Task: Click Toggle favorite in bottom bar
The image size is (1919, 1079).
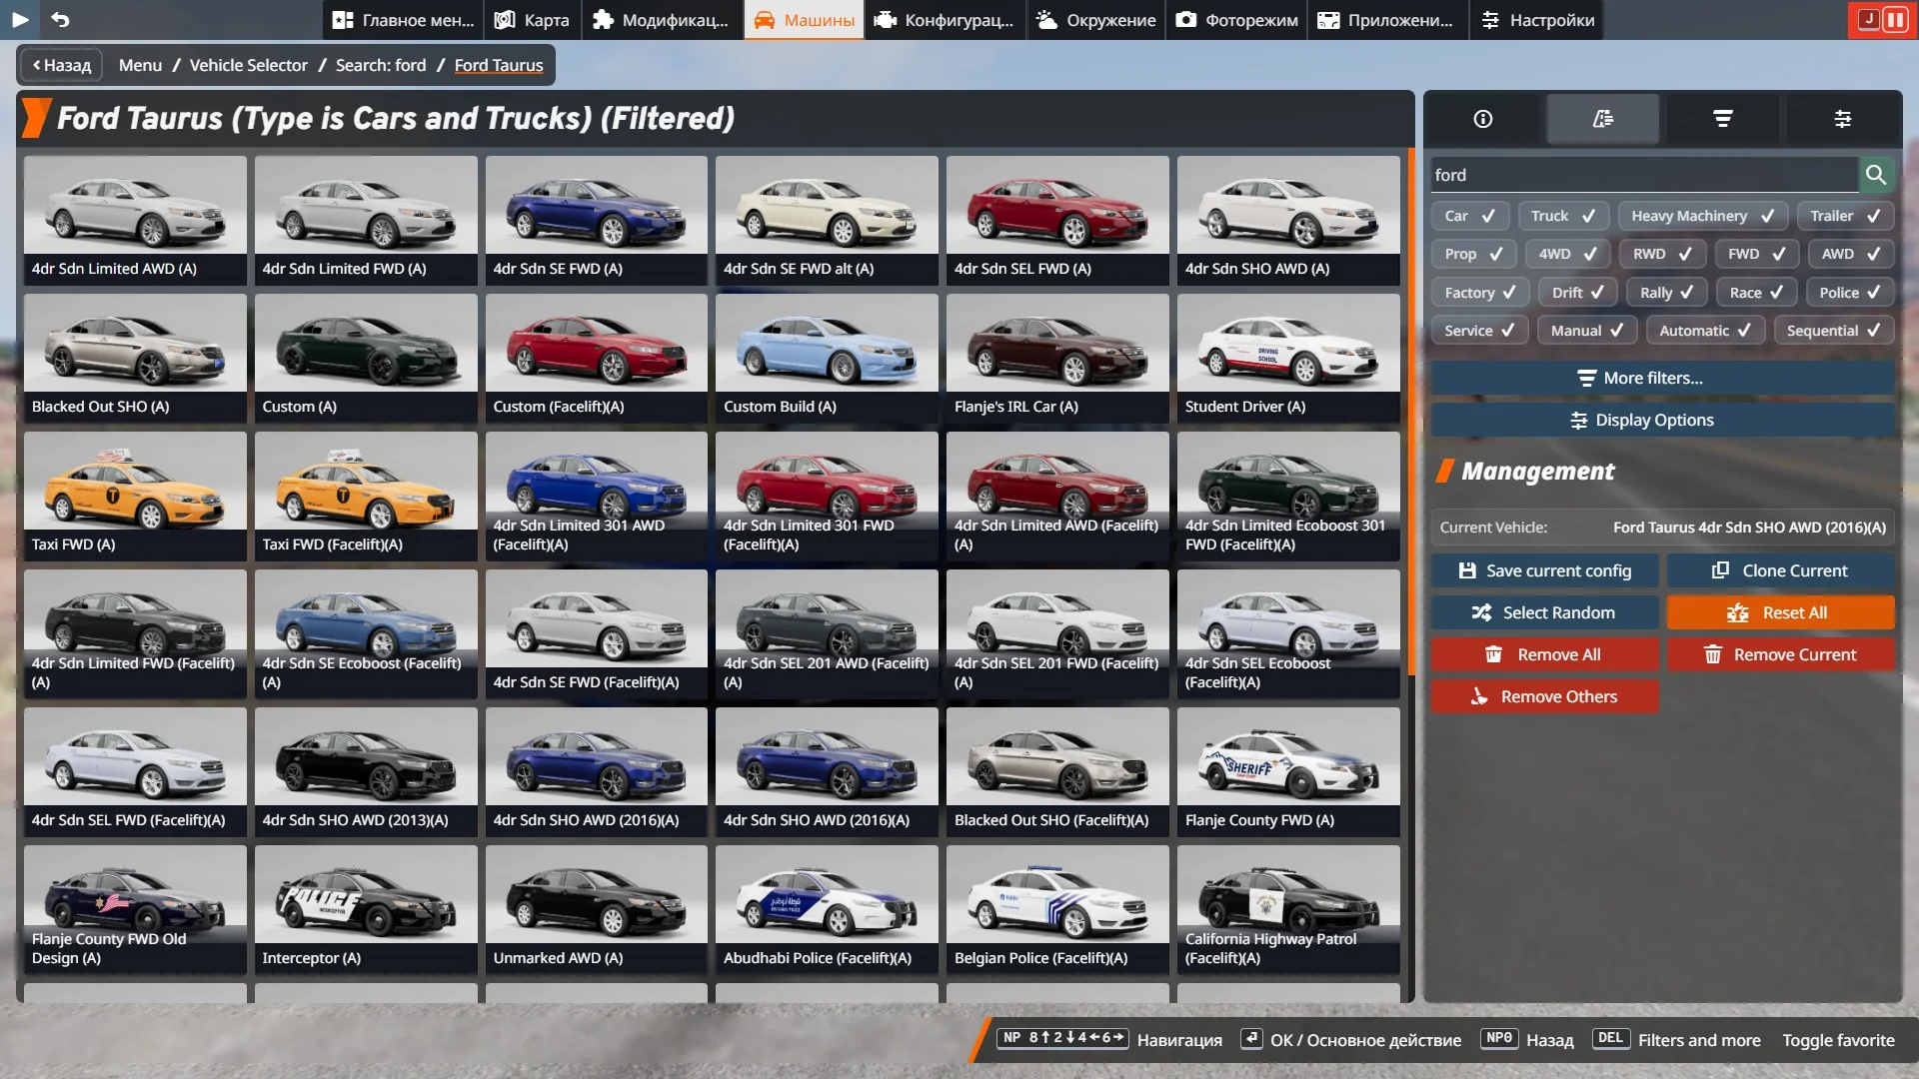Action: (x=1838, y=1040)
